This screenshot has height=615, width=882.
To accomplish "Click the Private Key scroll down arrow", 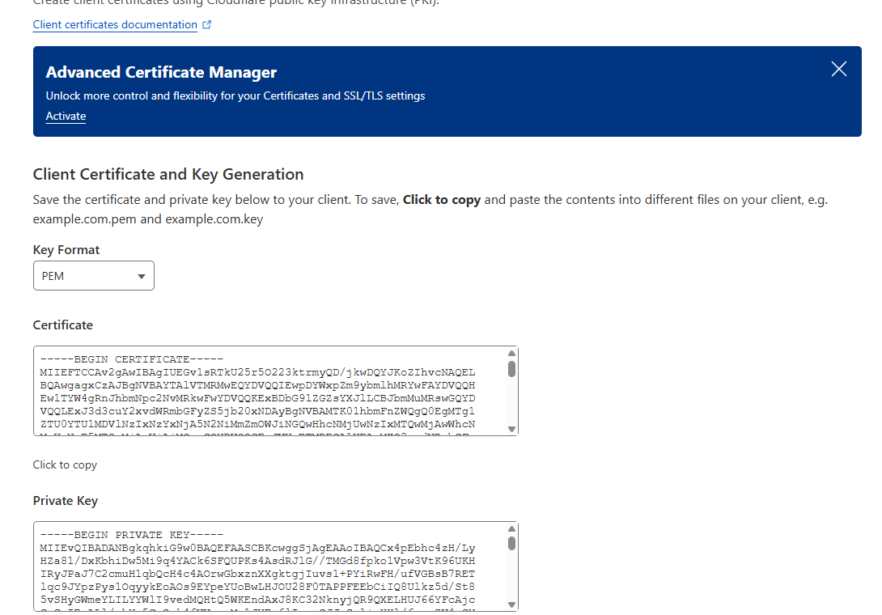I will [x=511, y=604].
